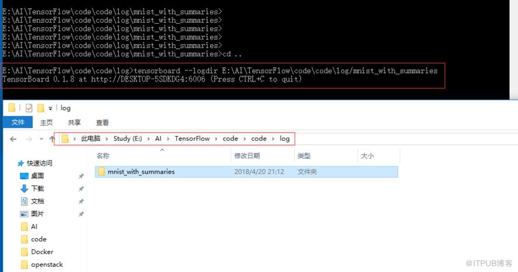Switch to the 共享 ribbon tab
This screenshot has height=272, width=518.
[x=74, y=122]
